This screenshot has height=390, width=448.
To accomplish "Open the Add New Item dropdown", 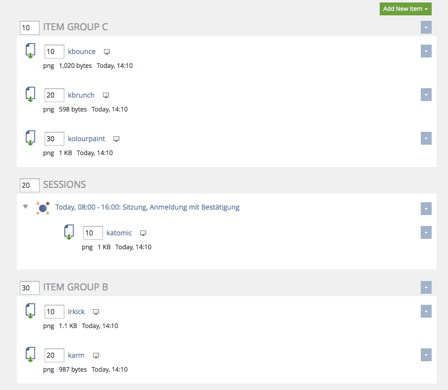I will (405, 9).
